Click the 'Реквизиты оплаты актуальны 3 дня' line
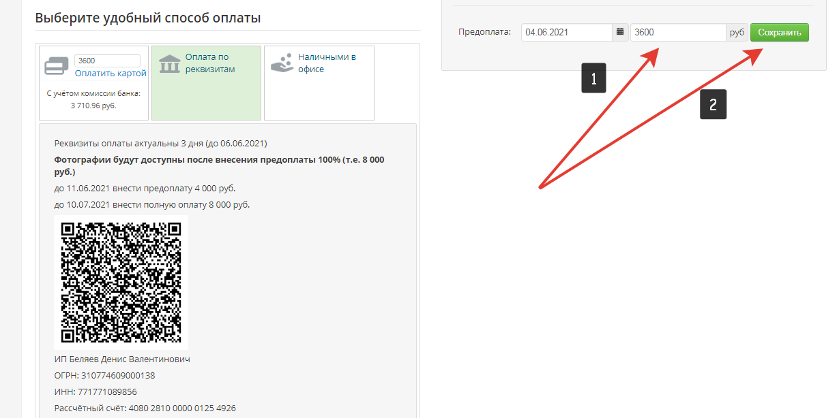837x418 pixels. click(160, 144)
